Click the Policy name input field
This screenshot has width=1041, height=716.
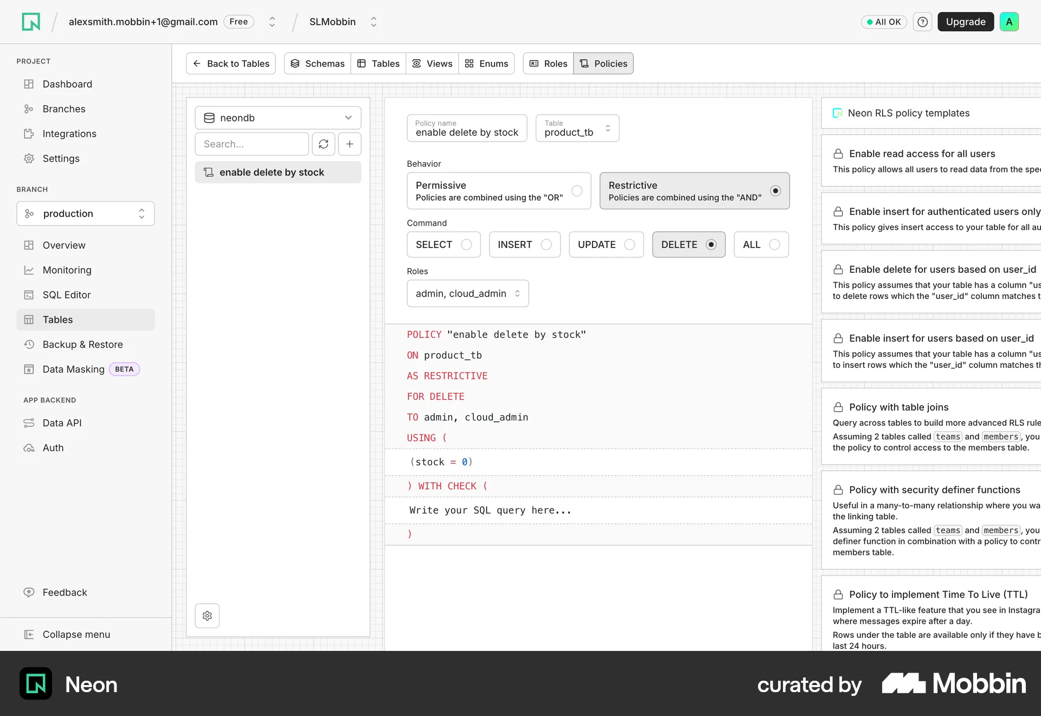coord(467,128)
